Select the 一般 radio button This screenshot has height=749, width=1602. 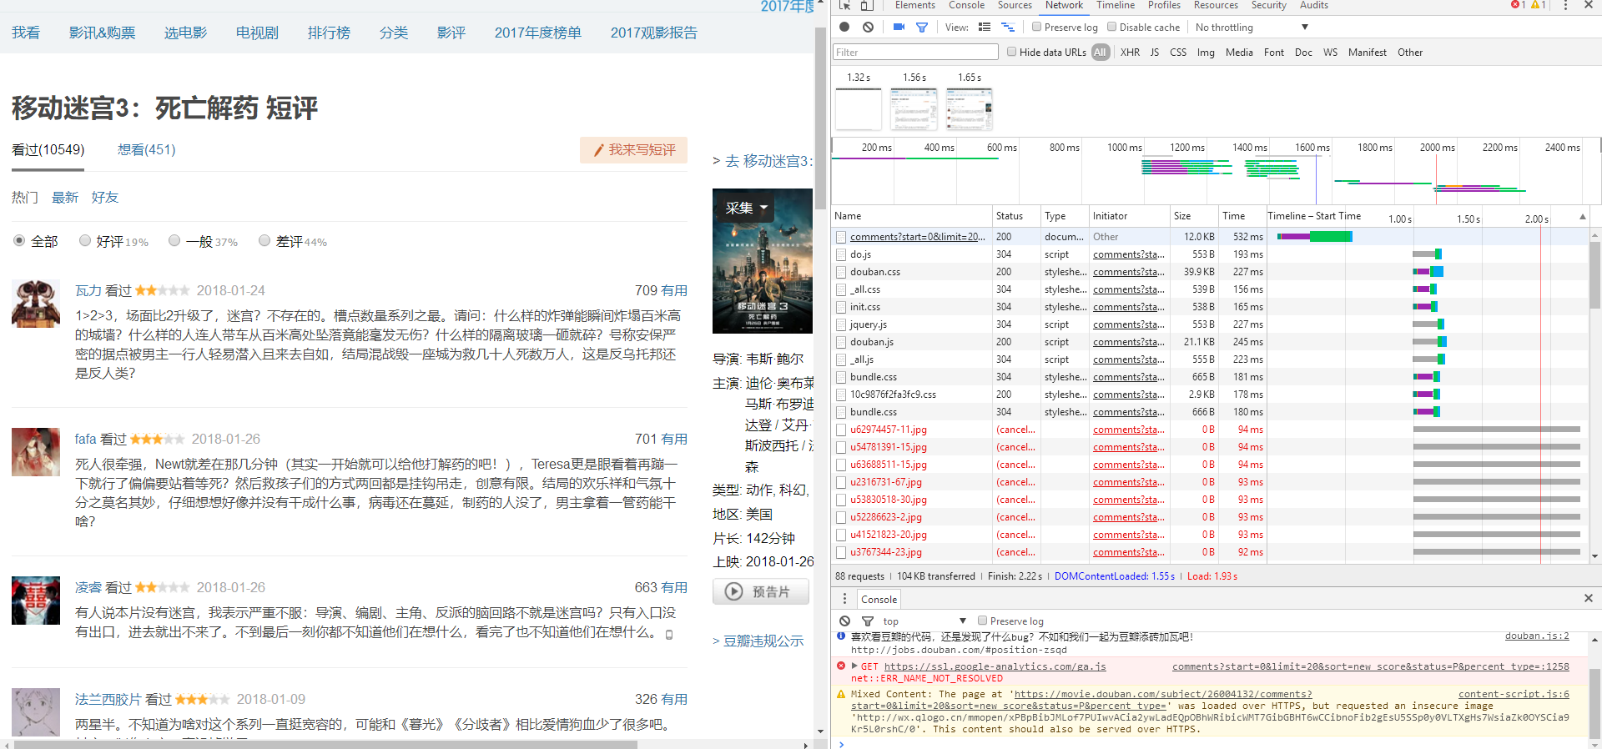click(174, 240)
